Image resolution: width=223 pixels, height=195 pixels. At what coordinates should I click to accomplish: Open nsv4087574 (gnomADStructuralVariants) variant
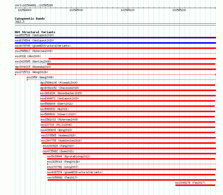click(75, 172)
